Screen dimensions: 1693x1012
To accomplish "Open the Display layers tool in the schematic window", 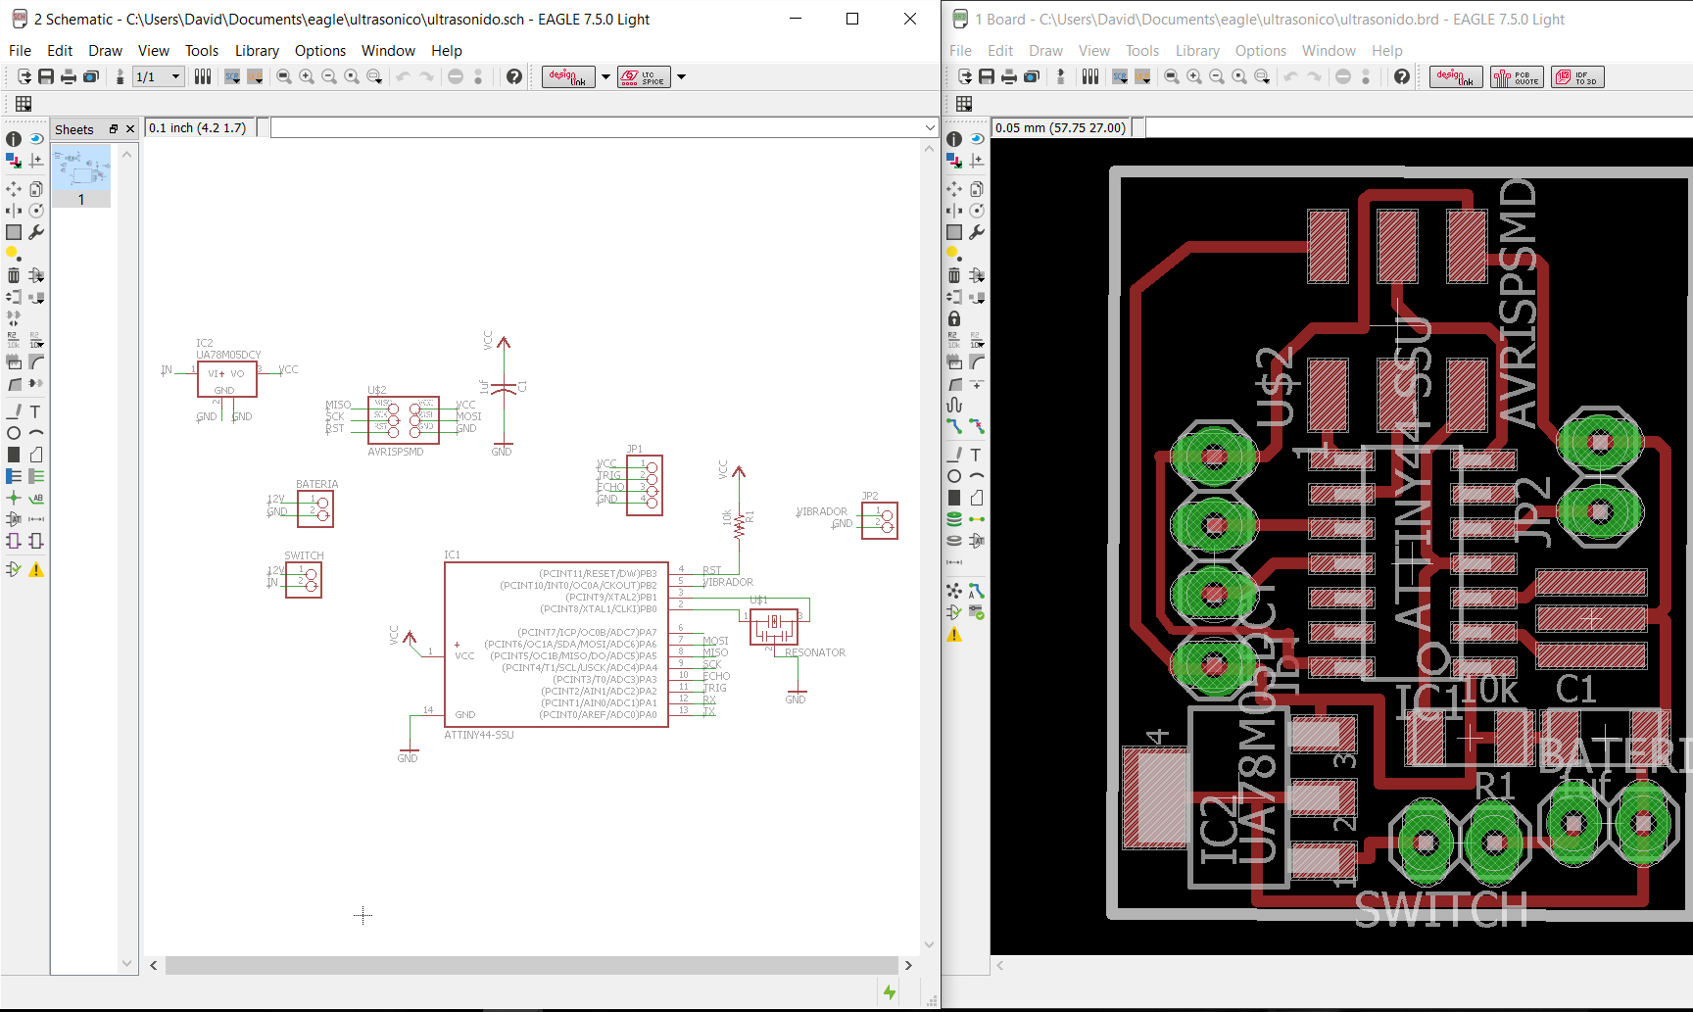I will [14, 161].
